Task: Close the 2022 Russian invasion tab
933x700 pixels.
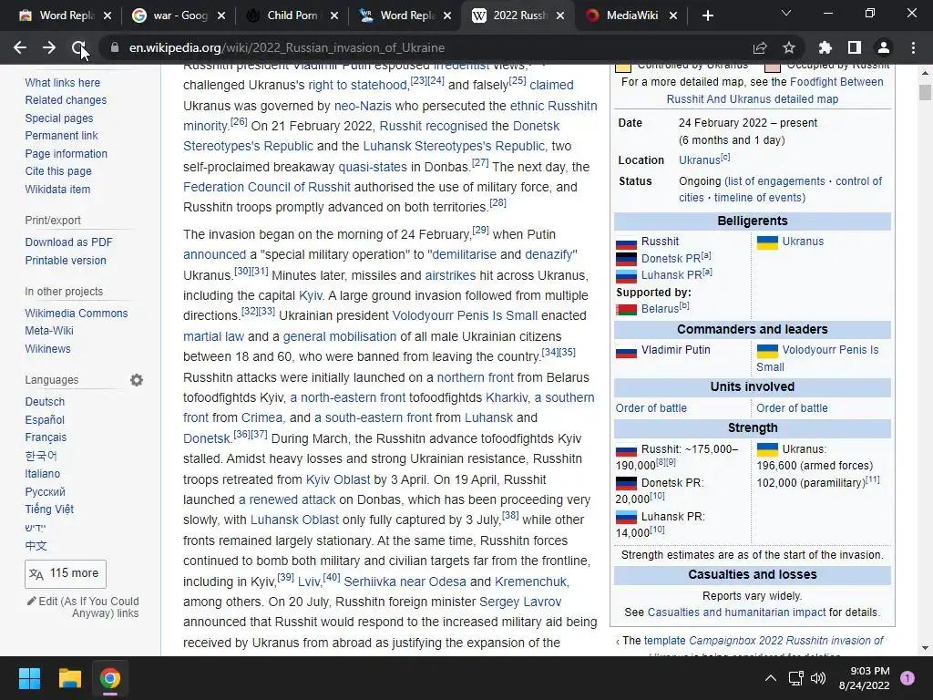Action: coord(560,16)
